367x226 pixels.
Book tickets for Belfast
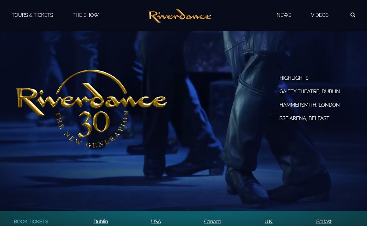point(324,221)
